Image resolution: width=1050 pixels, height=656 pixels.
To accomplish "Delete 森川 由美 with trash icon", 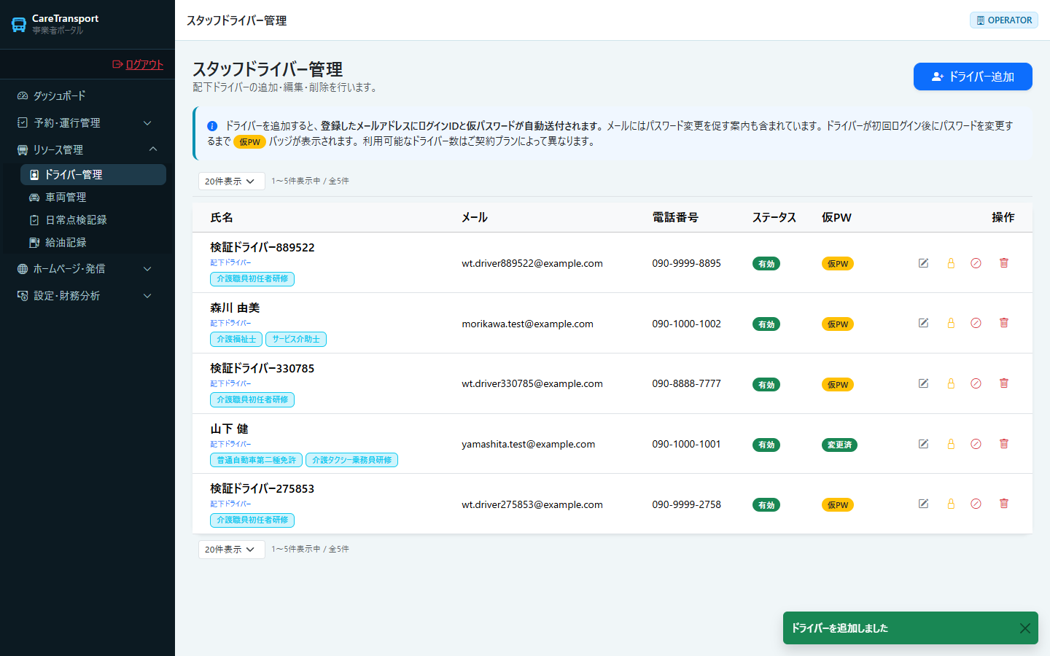I will [1004, 323].
